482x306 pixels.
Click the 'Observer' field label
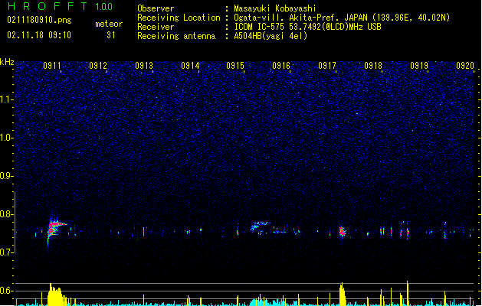coord(156,8)
